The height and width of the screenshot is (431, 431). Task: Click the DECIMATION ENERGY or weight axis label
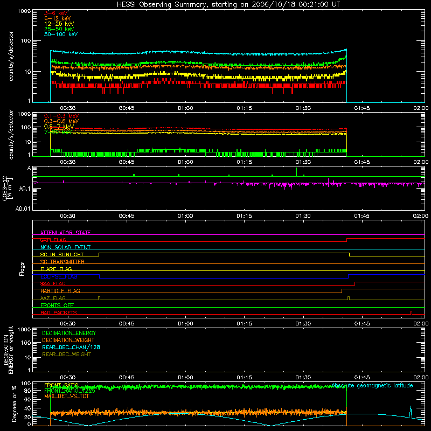pos(8,350)
